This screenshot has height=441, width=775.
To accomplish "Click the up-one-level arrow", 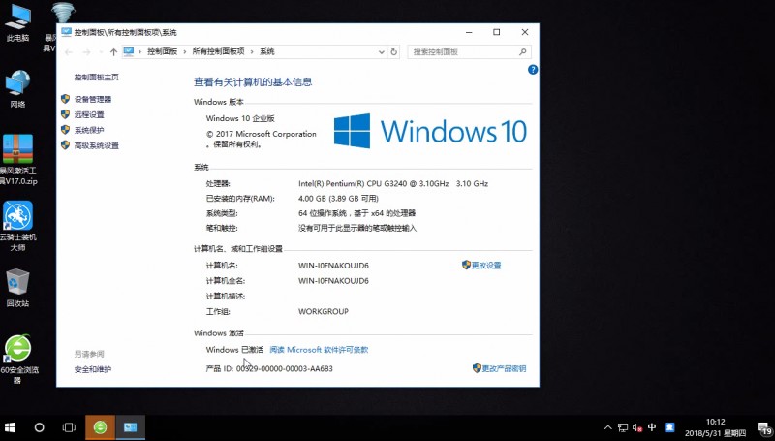I will click(x=113, y=52).
